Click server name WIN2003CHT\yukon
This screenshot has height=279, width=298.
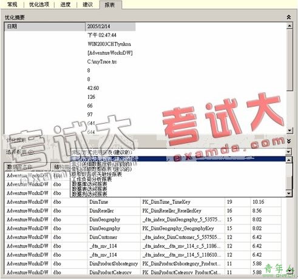[109, 44]
